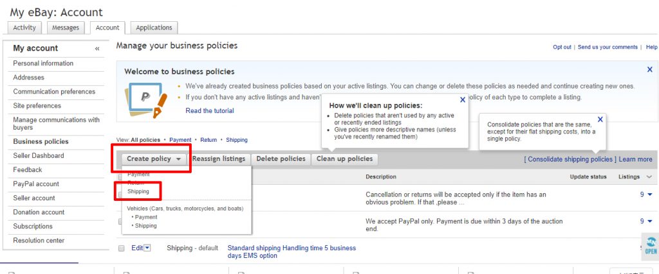
Task: Choose Shipping in the Create policy menu
Action: pyautogui.click(x=138, y=191)
